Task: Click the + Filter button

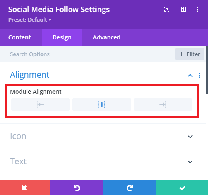Action: [x=190, y=54]
